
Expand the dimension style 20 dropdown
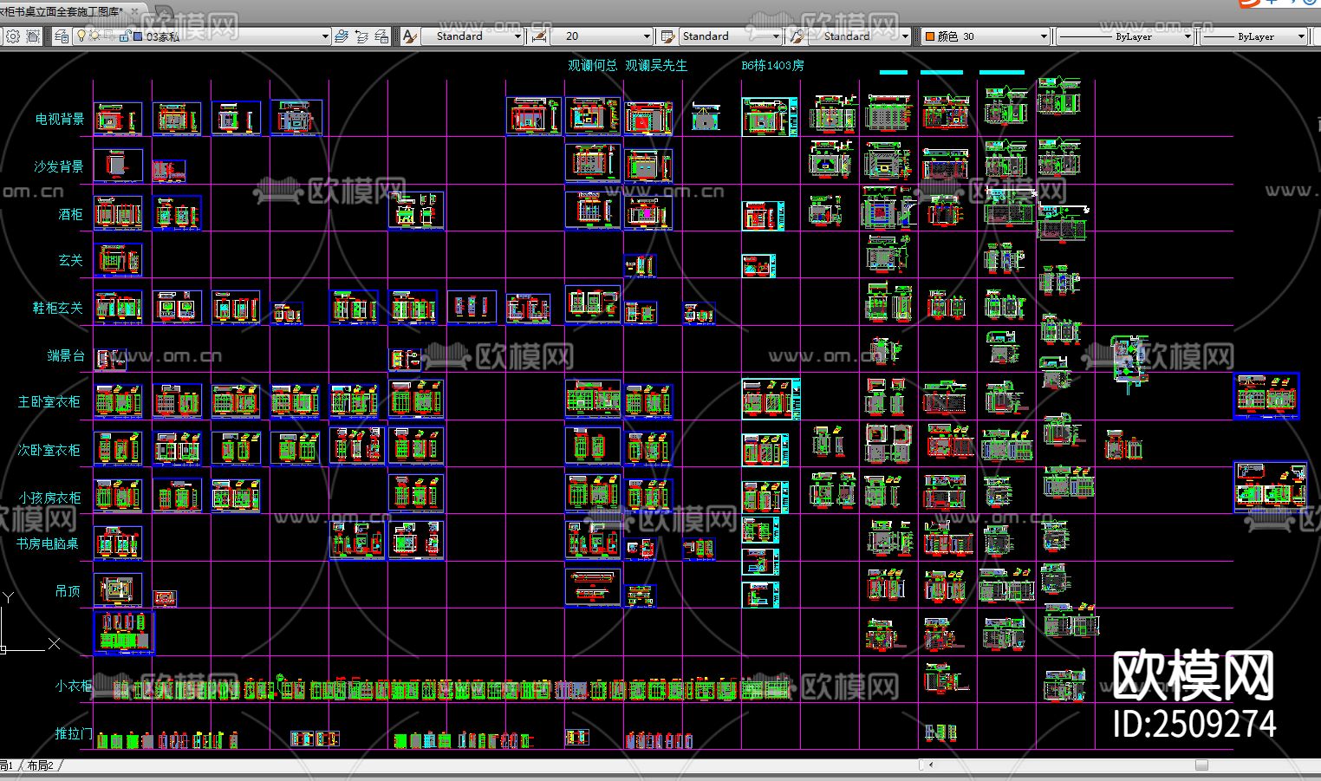(647, 36)
